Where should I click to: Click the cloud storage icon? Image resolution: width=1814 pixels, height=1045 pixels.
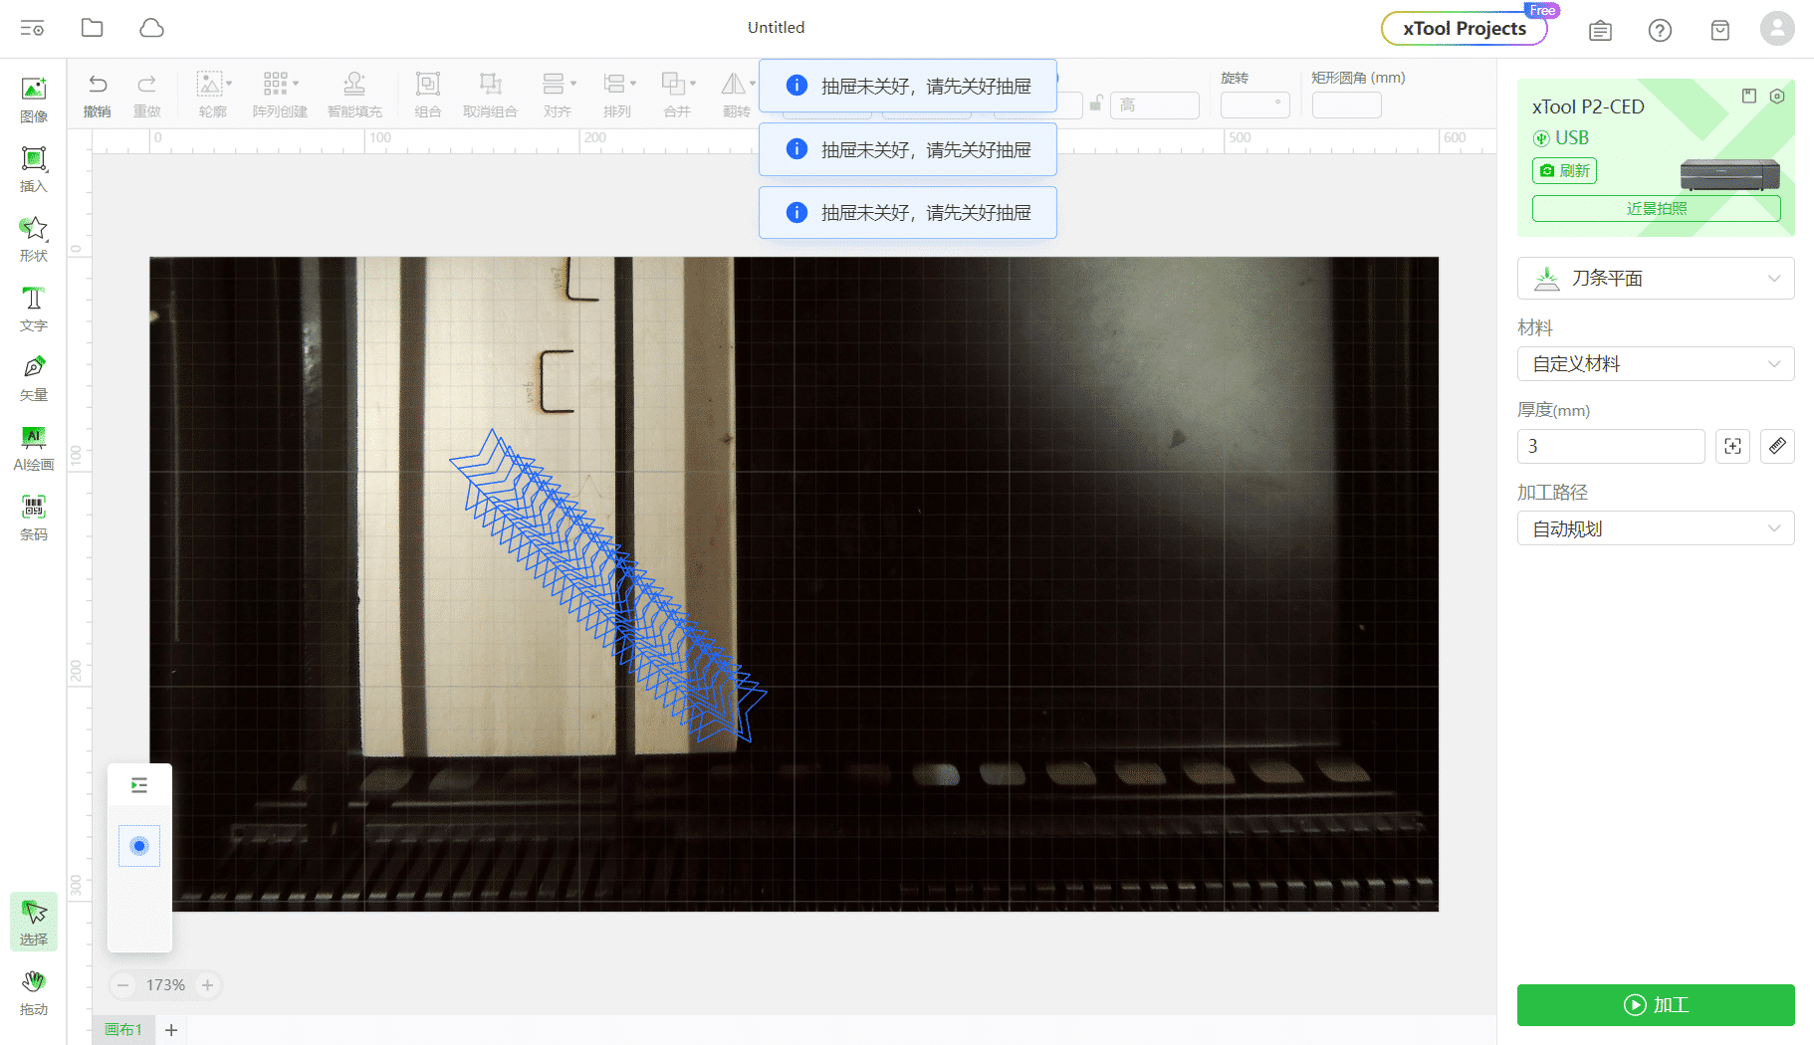point(151,28)
